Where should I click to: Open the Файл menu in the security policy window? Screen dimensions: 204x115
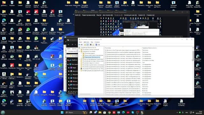click(81, 42)
